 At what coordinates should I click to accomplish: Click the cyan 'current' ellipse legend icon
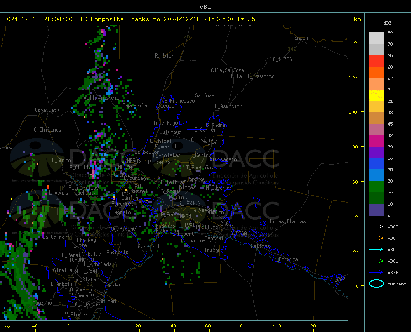(x=376, y=284)
